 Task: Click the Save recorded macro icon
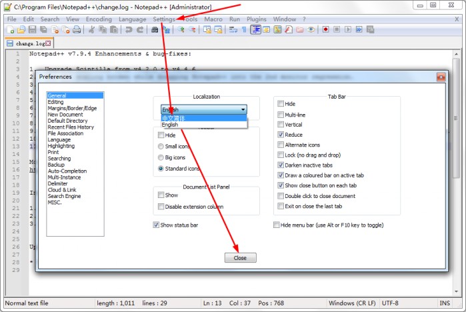370,30
